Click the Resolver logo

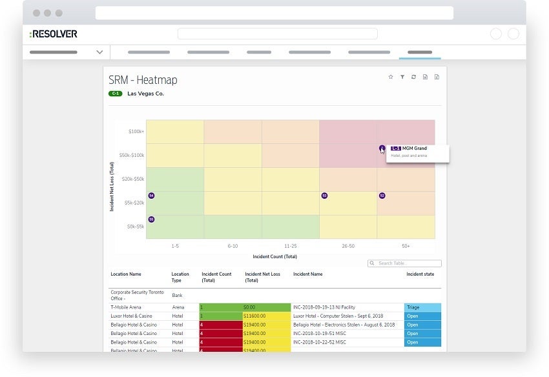click(53, 34)
